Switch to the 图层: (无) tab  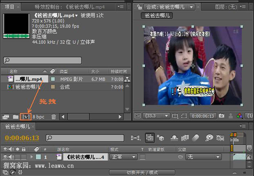click(x=226, y=7)
